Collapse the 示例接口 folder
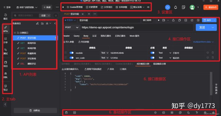 (x=15, y=33)
